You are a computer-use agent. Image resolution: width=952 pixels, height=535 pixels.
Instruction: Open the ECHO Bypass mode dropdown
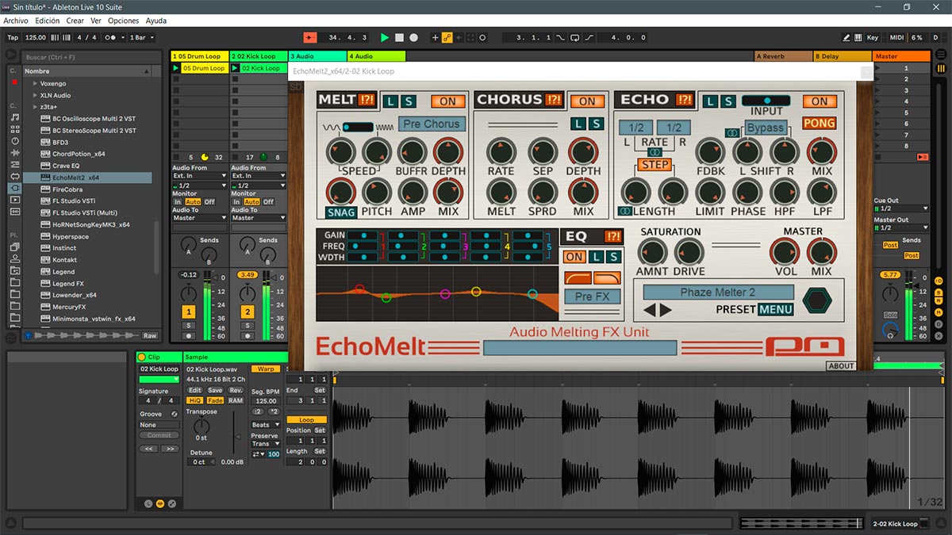[766, 128]
